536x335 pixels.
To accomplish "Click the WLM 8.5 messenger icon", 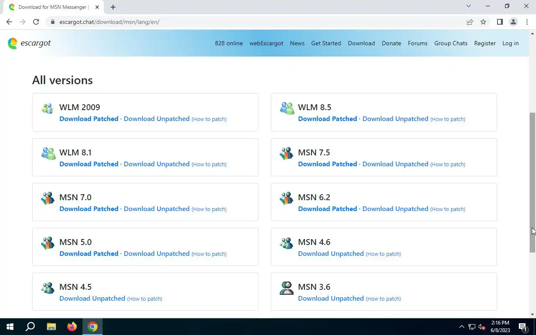I will pos(287,108).
